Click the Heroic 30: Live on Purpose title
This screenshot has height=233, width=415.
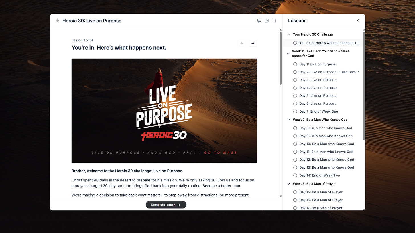[92, 21]
